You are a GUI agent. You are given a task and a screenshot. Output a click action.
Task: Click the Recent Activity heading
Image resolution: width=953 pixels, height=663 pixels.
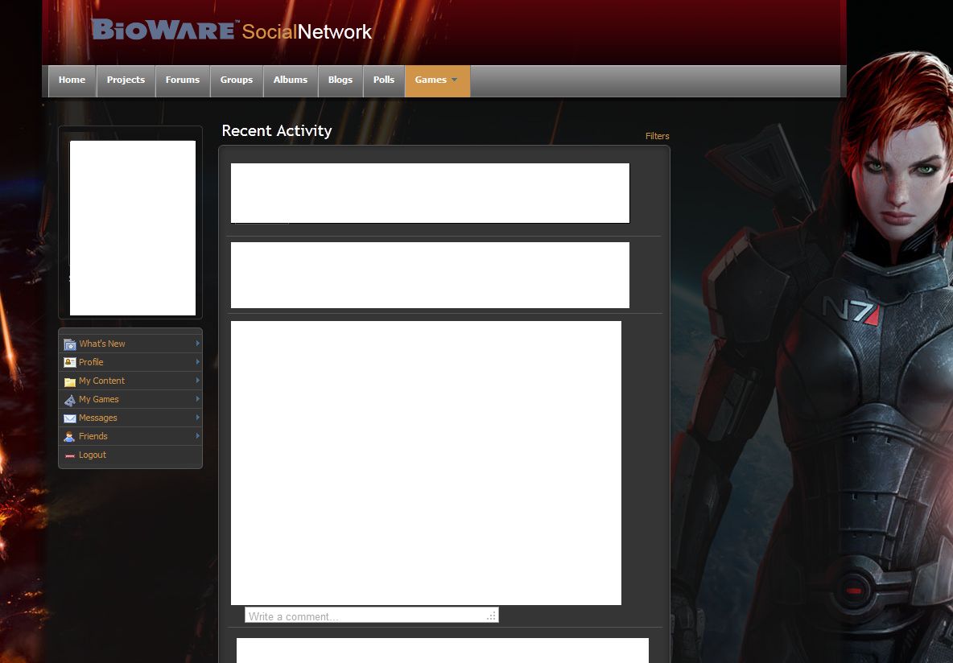pyautogui.click(x=277, y=130)
